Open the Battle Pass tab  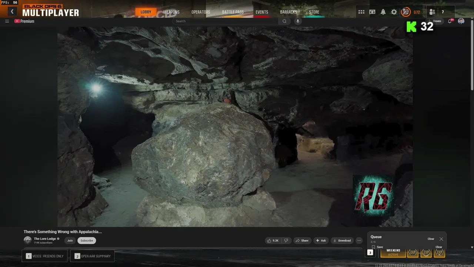tap(233, 12)
